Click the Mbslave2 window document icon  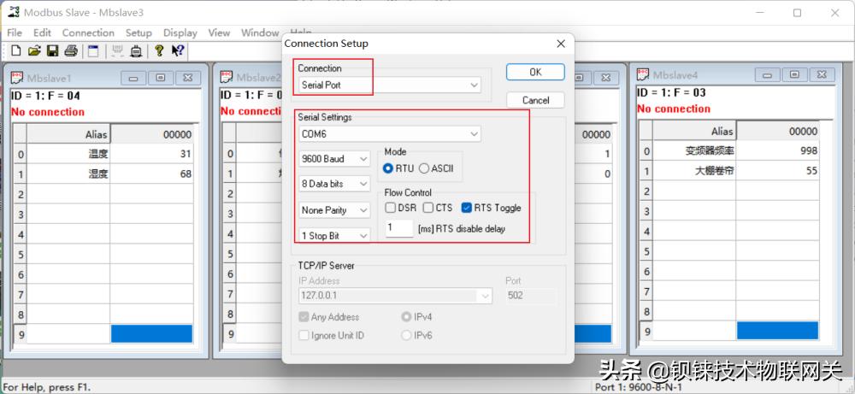[x=227, y=77]
